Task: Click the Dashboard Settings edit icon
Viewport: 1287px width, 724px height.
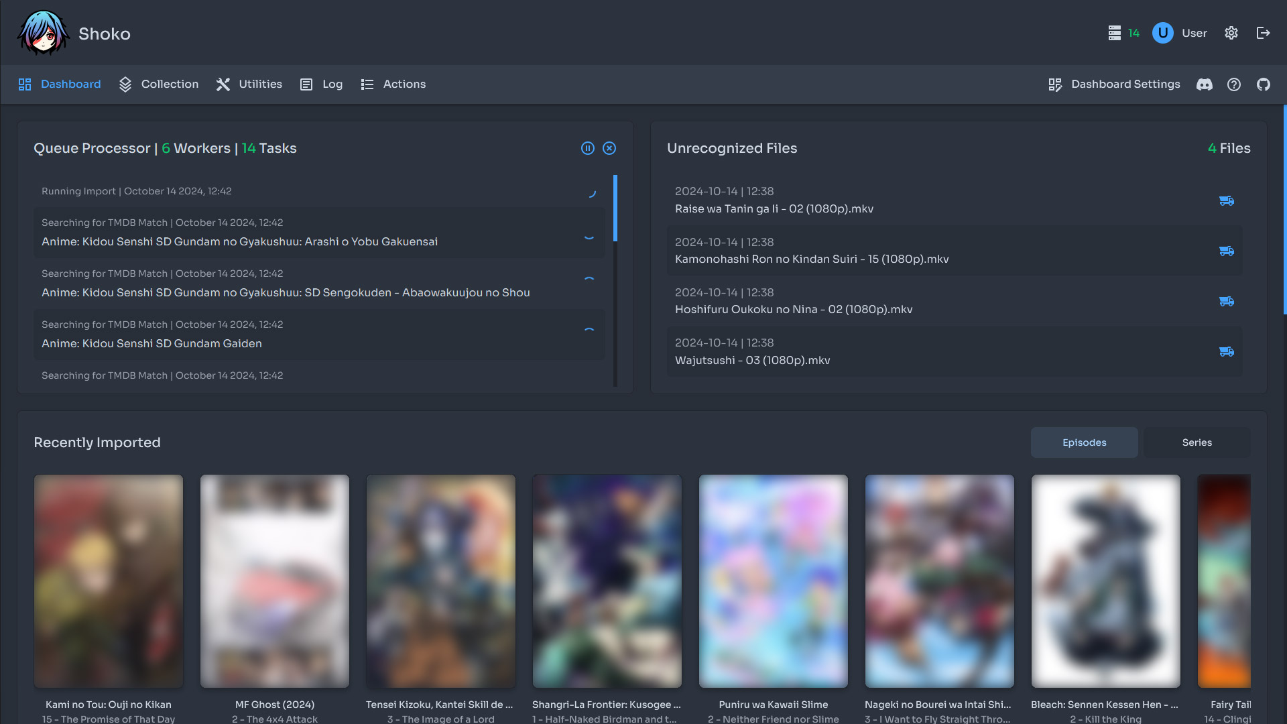Action: [1055, 84]
